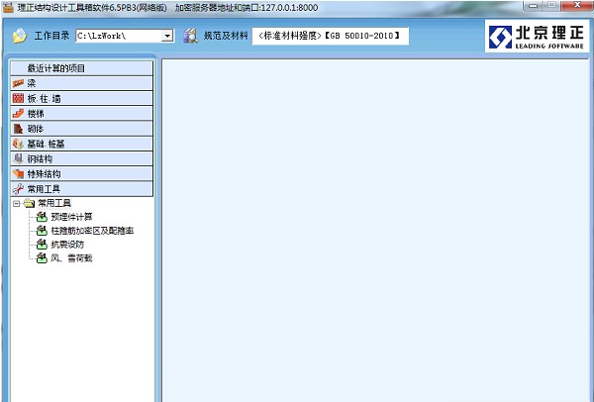Open the code and materials icon
594x402 pixels.
pyautogui.click(x=190, y=36)
